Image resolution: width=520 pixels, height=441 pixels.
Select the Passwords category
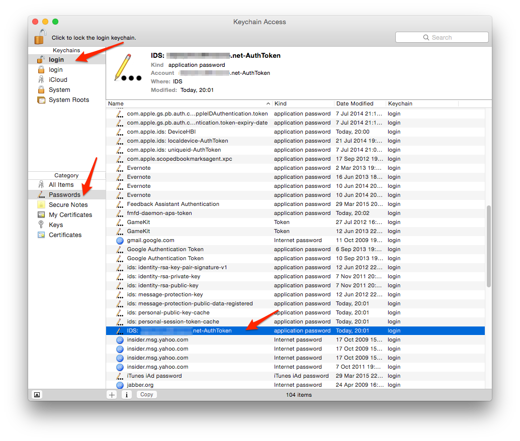click(67, 195)
